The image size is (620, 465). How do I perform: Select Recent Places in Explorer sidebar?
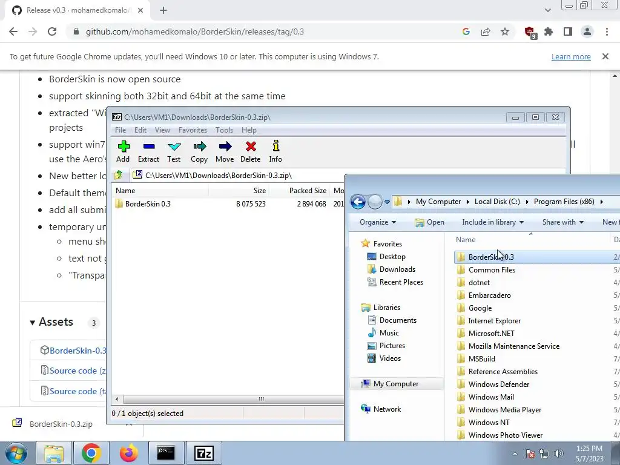395,282
